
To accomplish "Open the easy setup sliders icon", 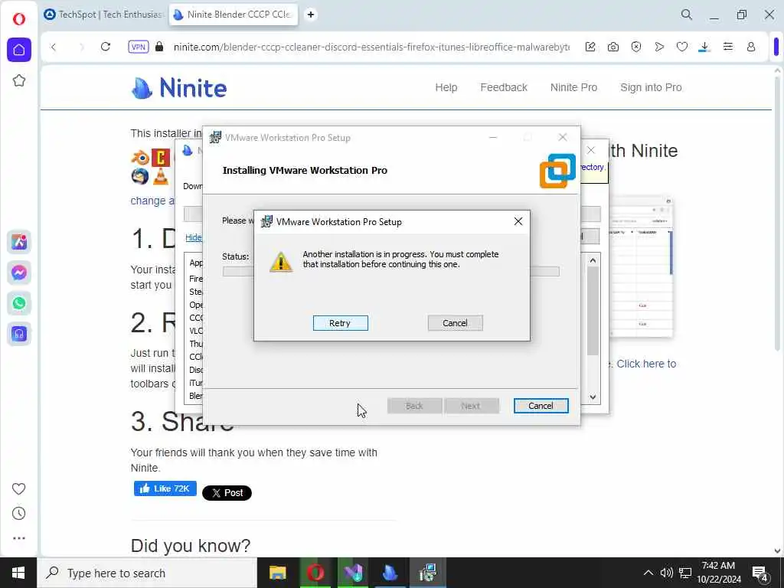I will tap(728, 47).
